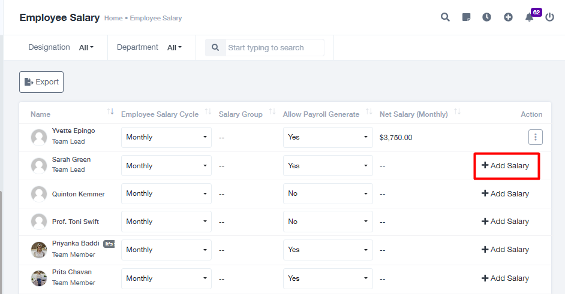Click the name Prits Chavan
Screen dimensions: 565x294
coord(72,272)
